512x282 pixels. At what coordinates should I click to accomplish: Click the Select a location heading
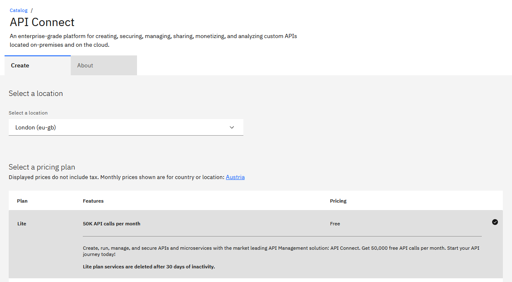click(x=36, y=93)
